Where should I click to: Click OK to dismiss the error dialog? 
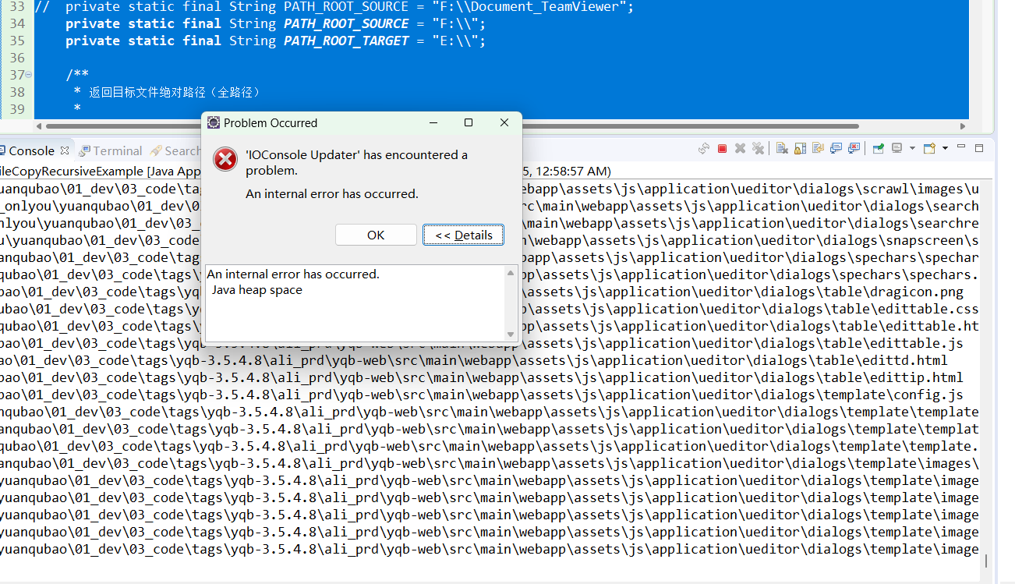[376, 235]
